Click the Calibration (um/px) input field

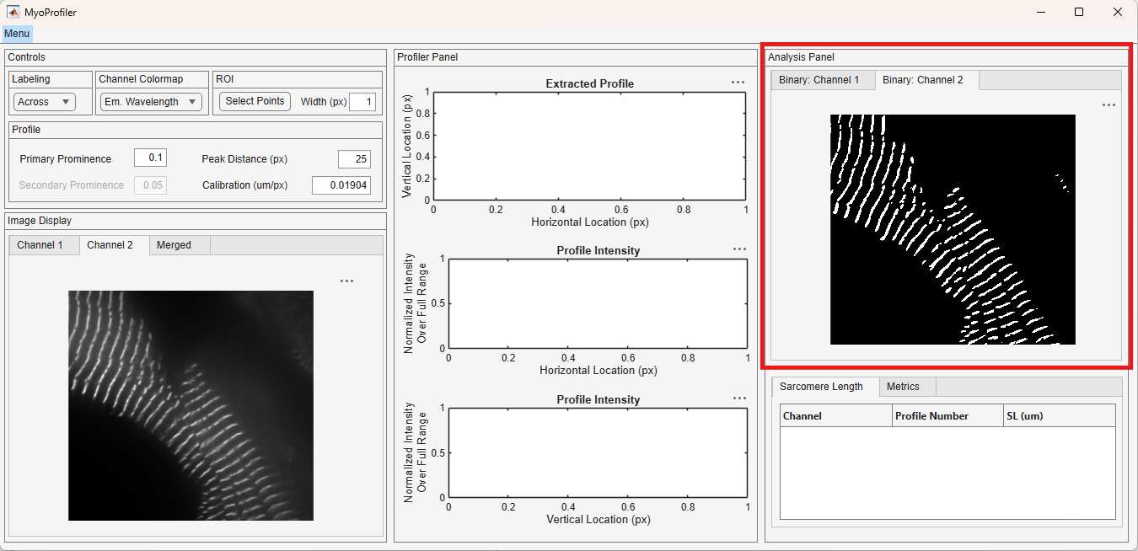(341, 185)
